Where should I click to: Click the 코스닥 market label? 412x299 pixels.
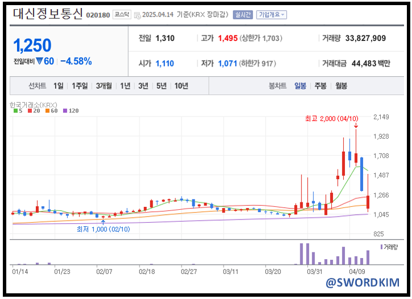tap(122, 14)
